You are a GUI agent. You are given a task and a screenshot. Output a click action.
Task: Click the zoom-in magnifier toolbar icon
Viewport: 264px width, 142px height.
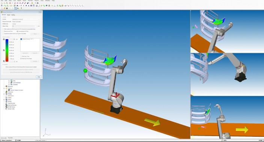coord(2,3)
